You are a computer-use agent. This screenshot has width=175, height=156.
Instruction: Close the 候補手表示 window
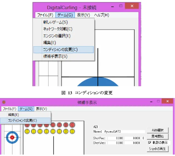(x=167, y=101)
